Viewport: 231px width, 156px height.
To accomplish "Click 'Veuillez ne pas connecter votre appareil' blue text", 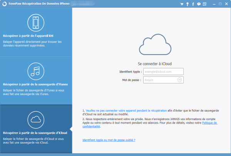I will pyautogui.click(x=126, y=110).
